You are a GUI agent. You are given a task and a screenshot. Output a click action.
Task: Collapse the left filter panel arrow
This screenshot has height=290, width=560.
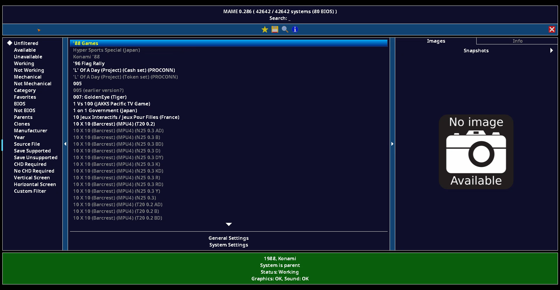click(x=65, y=144)
